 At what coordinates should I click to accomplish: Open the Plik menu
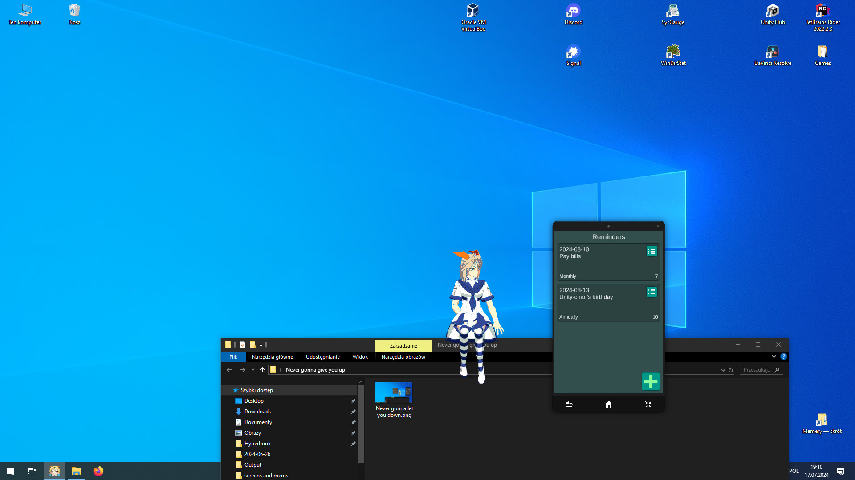[x=233, y=357]
